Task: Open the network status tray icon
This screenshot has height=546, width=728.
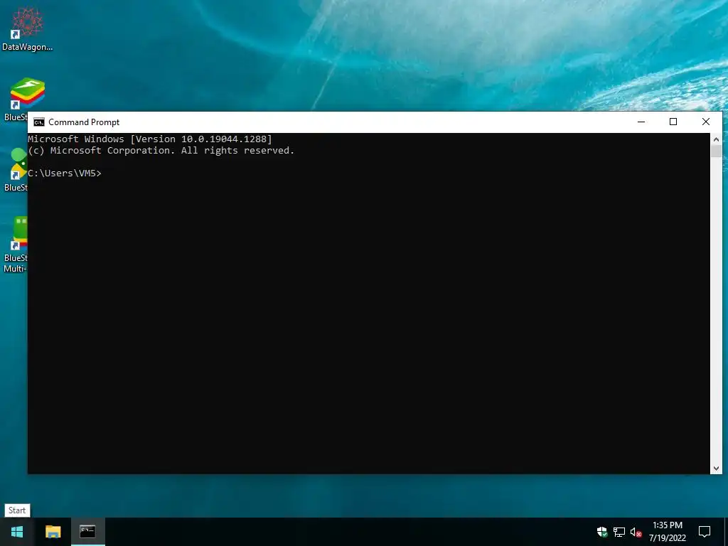Action: click(619, 532)
